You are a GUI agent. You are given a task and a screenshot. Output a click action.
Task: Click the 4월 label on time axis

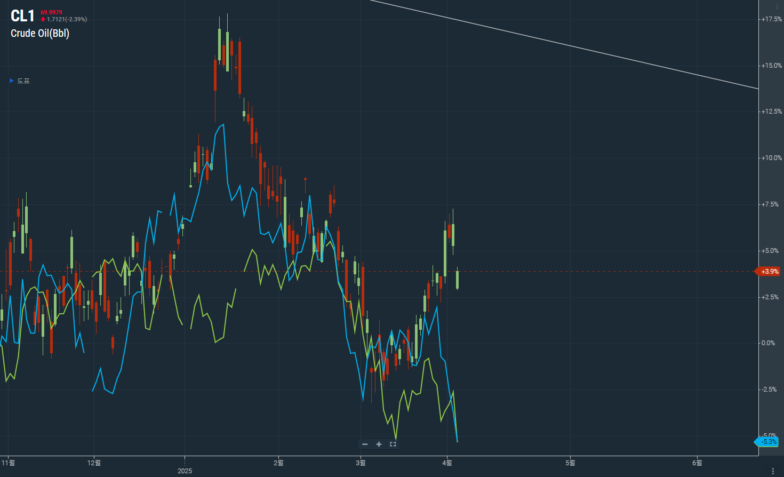(447, 463)
